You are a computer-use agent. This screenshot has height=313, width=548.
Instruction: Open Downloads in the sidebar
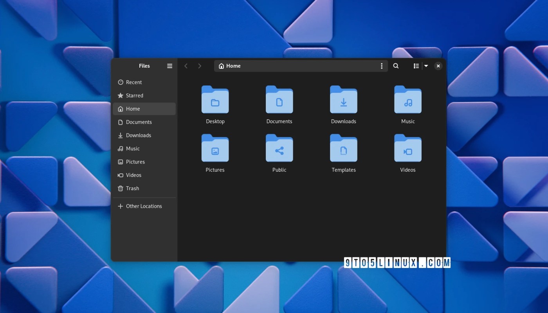(x=144, y=135)
